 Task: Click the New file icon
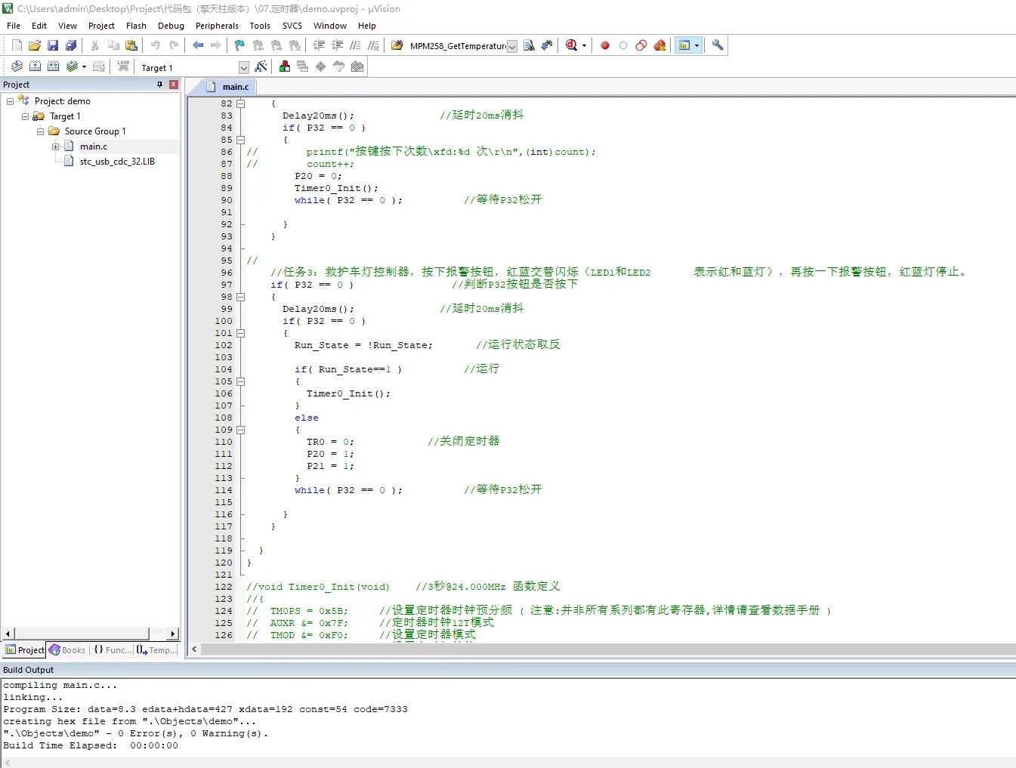pyautogui.click(x=17, y=45)
